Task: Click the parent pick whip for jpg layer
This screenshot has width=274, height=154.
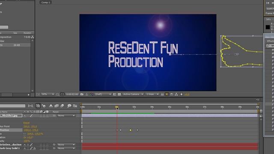Action: coord(54,115)
